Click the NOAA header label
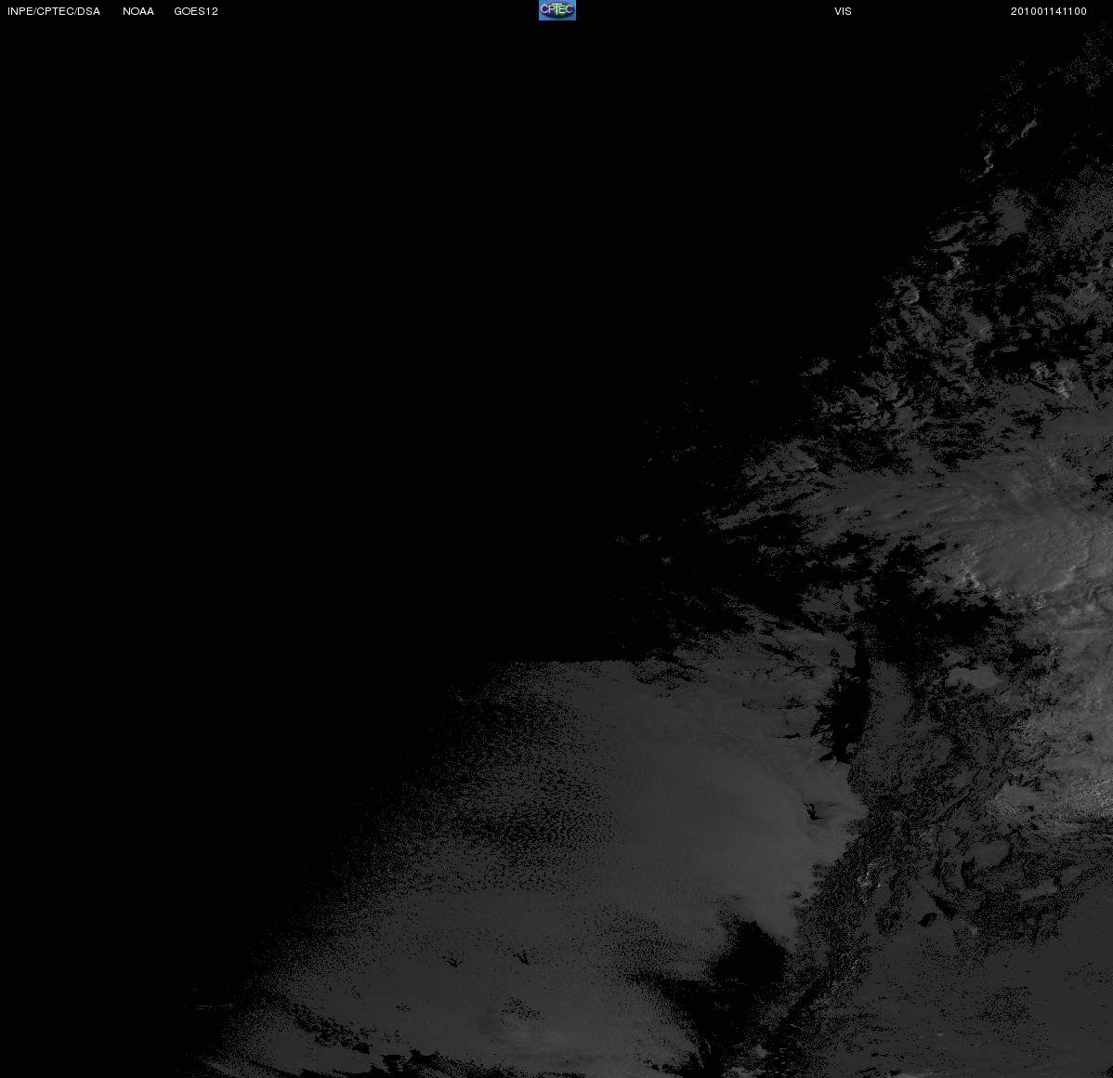Image resolution: width=1113 pixels, height=1078 pixels. (138, 11)
